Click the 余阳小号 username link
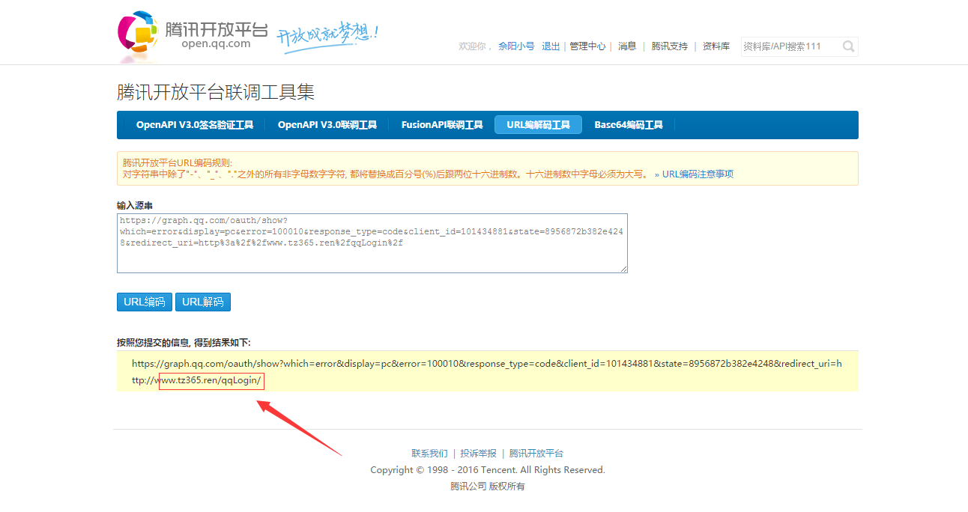Viewport: 968px width, 512px height. [516, 46]
